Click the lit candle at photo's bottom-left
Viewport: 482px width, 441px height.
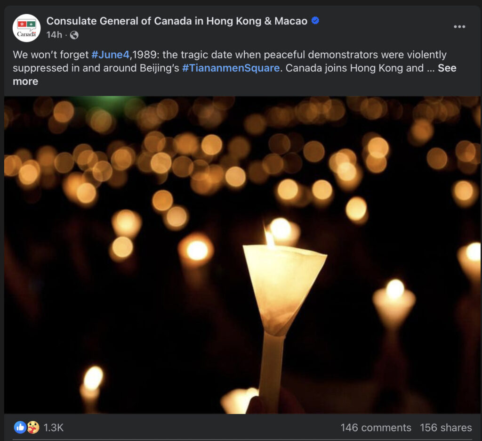pos(92,383)
